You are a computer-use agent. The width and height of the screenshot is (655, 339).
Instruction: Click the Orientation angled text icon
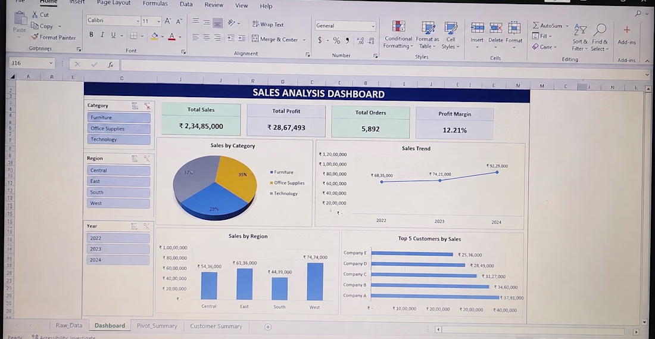[x=232, y=23]
